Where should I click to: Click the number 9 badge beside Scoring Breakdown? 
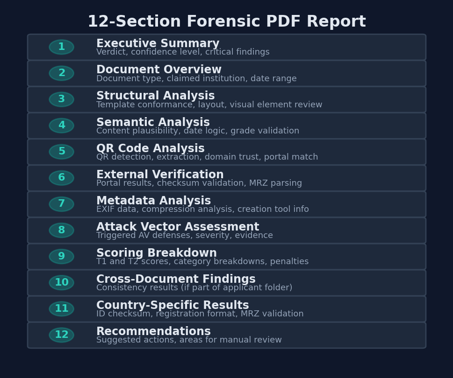coord(61,256)
